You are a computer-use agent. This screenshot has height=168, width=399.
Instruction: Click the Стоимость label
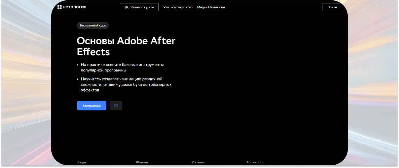pyautogui.click(x=255, y=162)
